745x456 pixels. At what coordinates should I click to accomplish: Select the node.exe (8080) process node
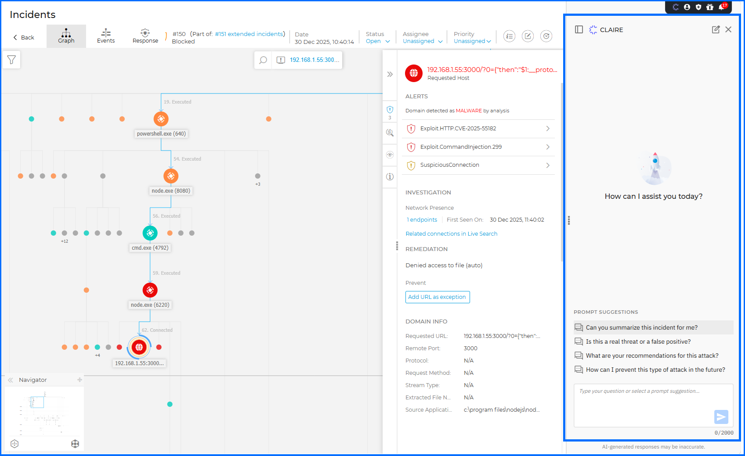pyautogui.click(x=171, y=176)
